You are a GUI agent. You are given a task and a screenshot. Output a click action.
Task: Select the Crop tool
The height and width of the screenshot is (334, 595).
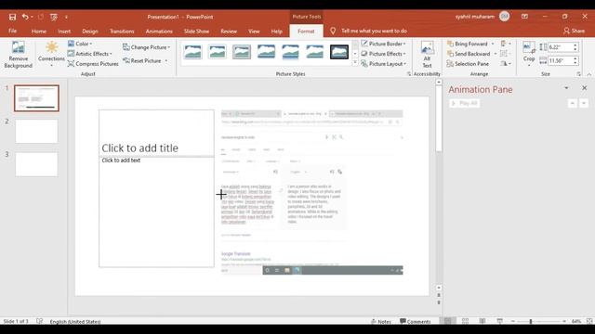click(529, 53)
